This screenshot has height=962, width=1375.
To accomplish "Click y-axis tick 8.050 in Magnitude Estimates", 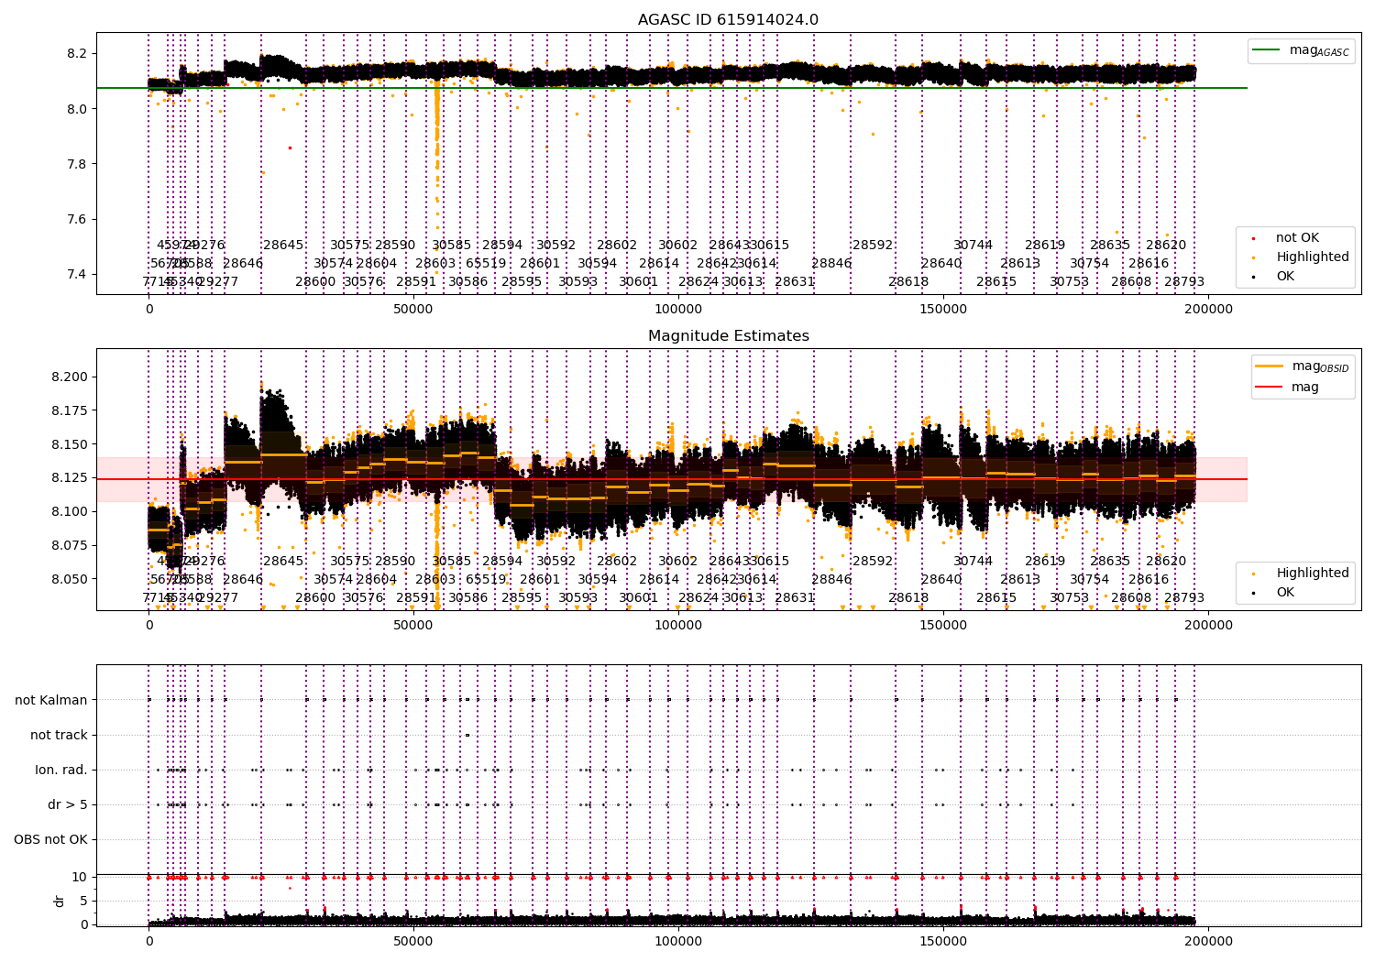I will pyautogui.click(x=71, y=579).
